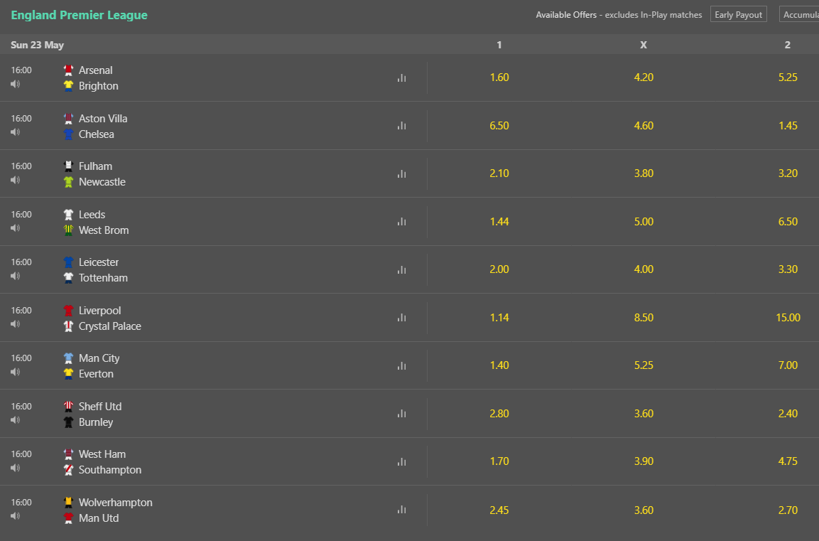Open the Man City vs Everton match

point(99,366)
